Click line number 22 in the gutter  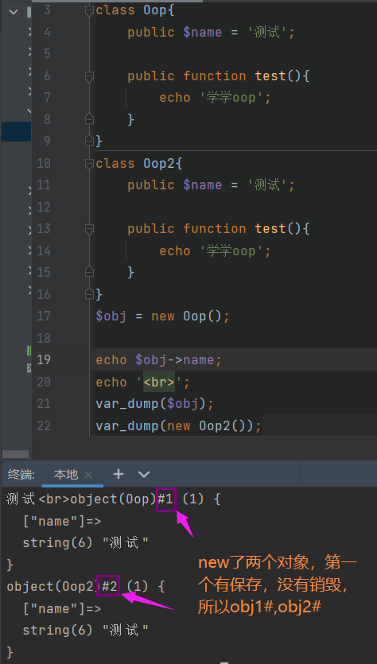44,425
